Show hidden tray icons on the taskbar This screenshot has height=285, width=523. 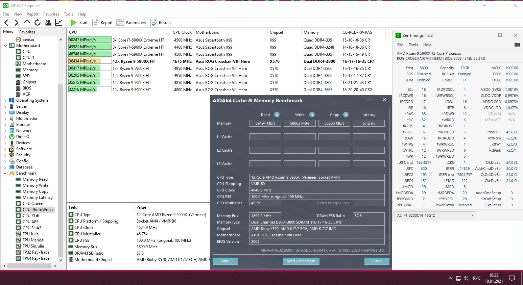tap(450, 278)
